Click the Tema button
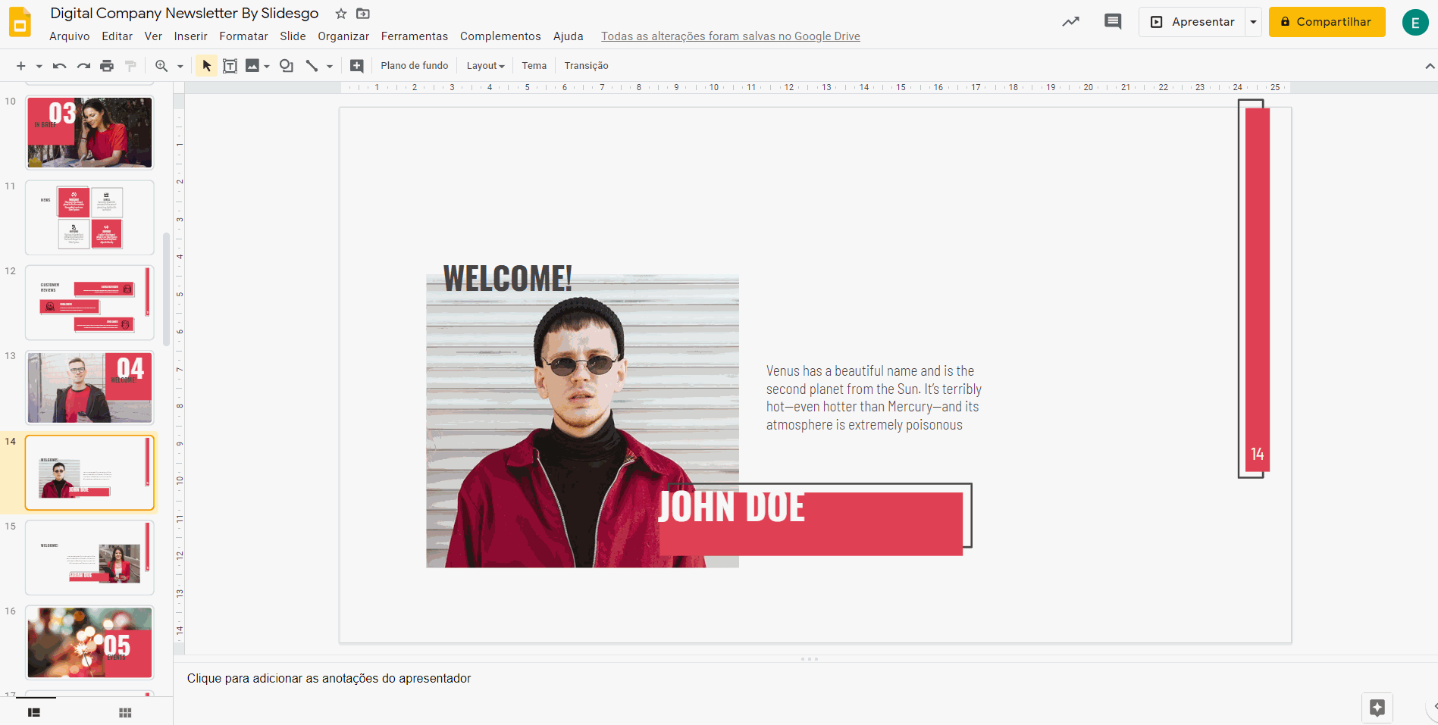This screenshot has width=1438, height=725. click(534, 66)
